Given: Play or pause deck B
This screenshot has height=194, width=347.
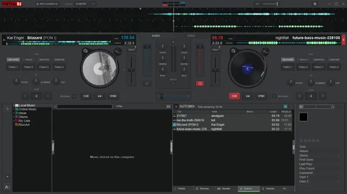Looking at the screenshot, I should click(x=248, y=96).
